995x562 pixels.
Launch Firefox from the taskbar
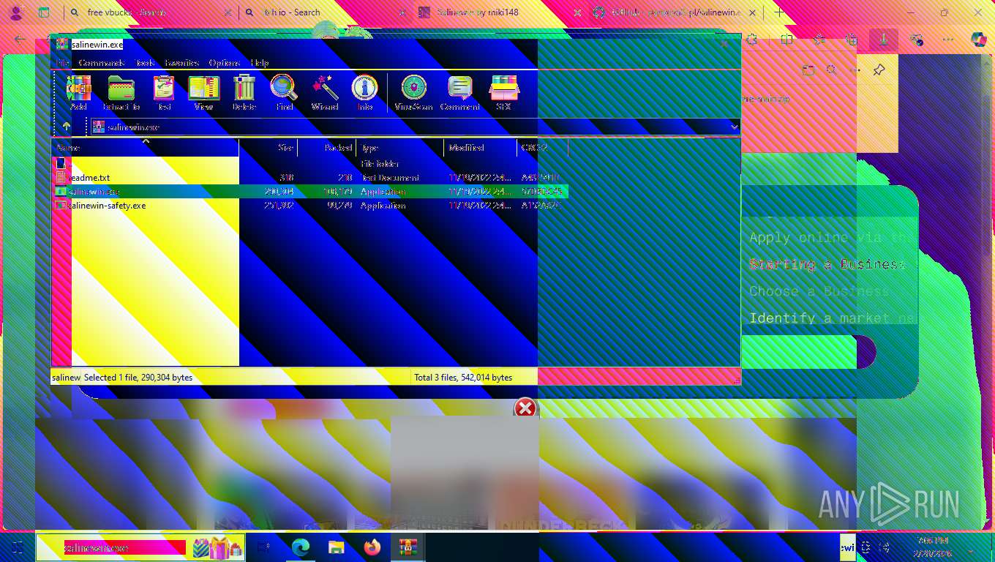372,547
